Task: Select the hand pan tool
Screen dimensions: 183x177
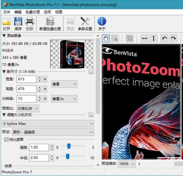Action: pos(106,38)
